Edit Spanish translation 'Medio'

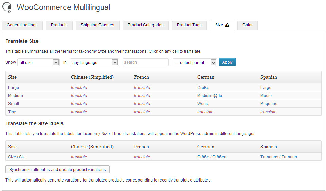click(266, 96)
